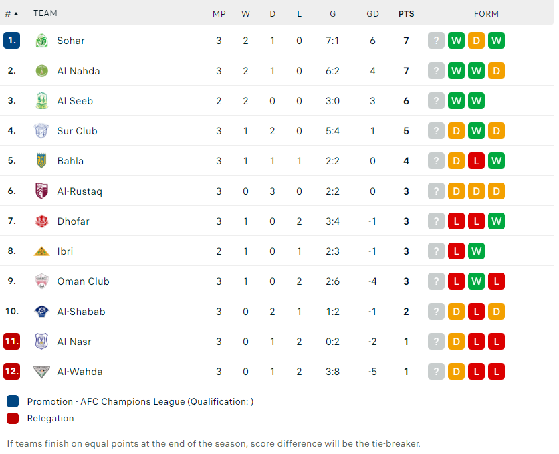Image resolution: width=559 pixels, height=454 pixels.
Task: Sort standings by PTS column header
Action: pyautogui.click(x=406, y=14)
